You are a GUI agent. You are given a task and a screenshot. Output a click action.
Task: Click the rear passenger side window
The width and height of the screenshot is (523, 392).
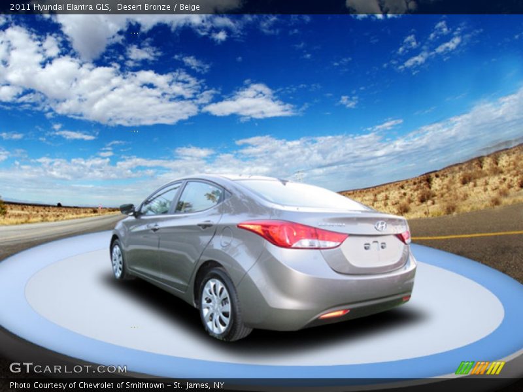click(x=199, y=197)
